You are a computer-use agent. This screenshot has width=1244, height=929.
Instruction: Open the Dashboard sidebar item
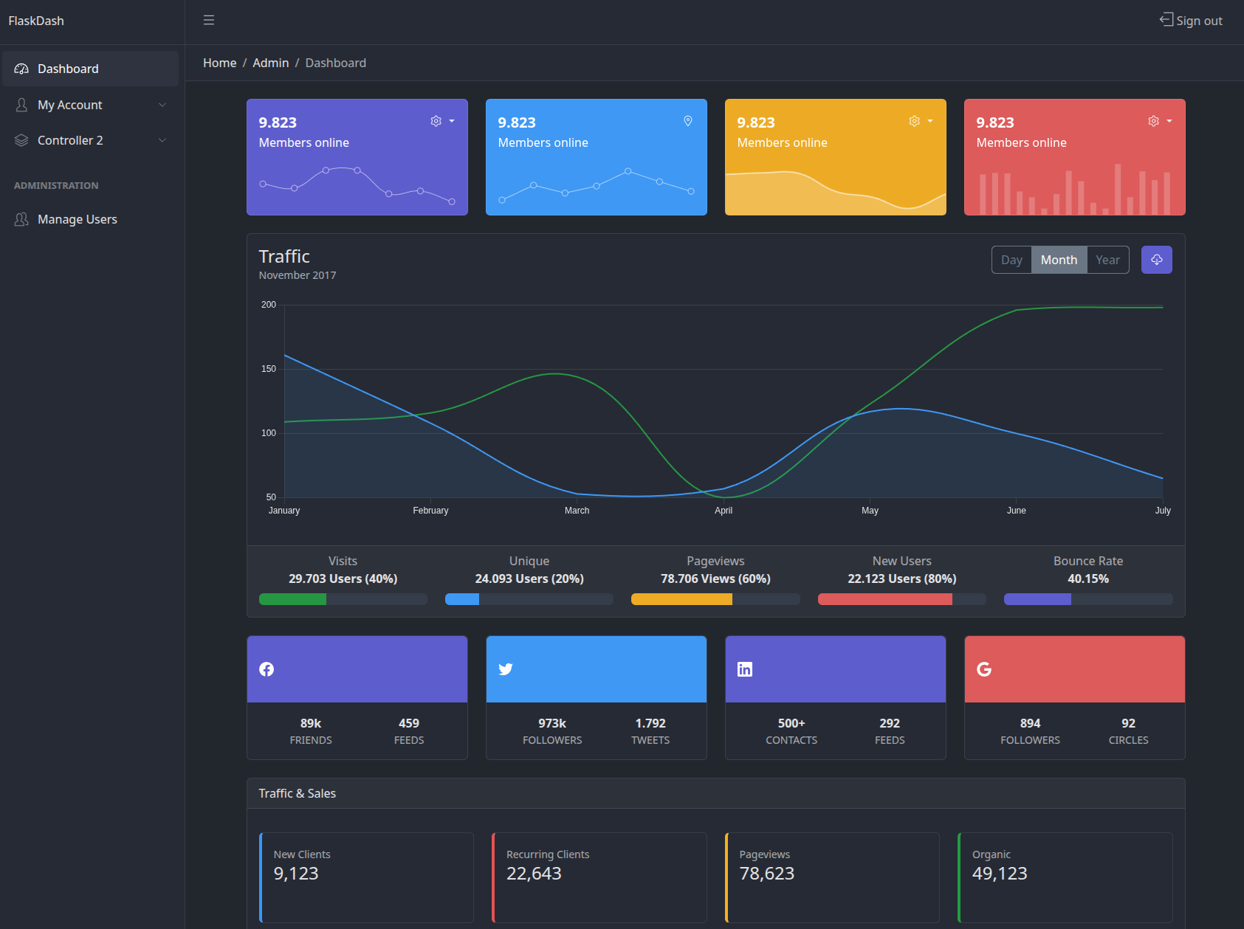(90, 69)
